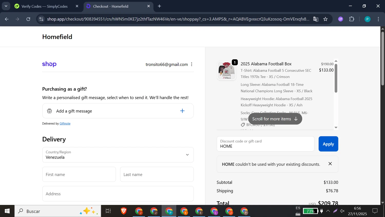The image size is (385, 217).
Task: Click the Alabama Football Box product thumbnail
Action: point(226,70)
